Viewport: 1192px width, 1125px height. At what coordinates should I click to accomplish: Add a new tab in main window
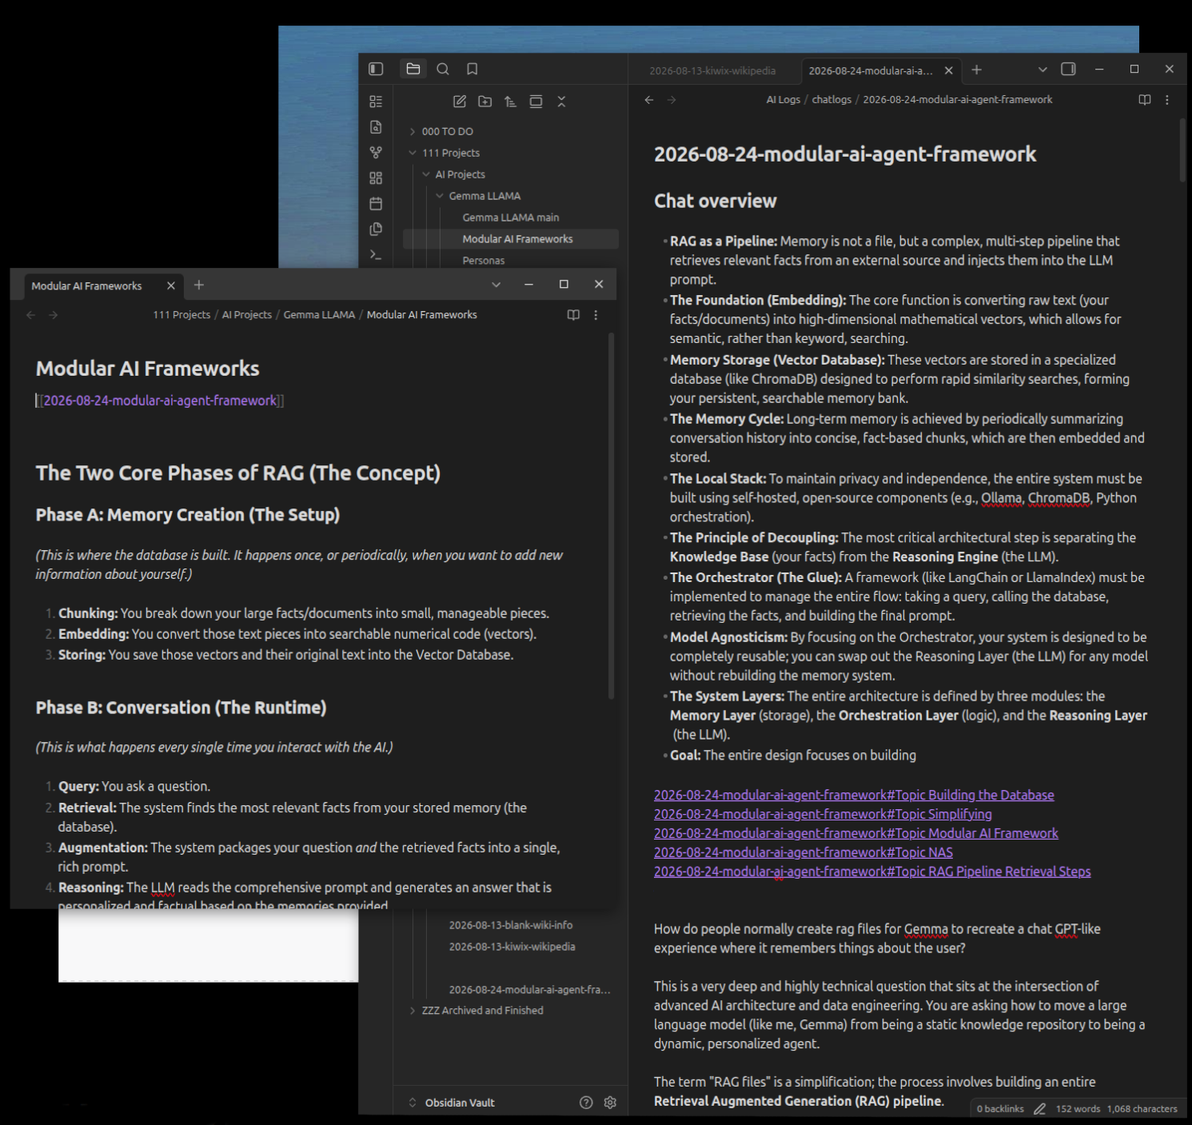(976, 70)
